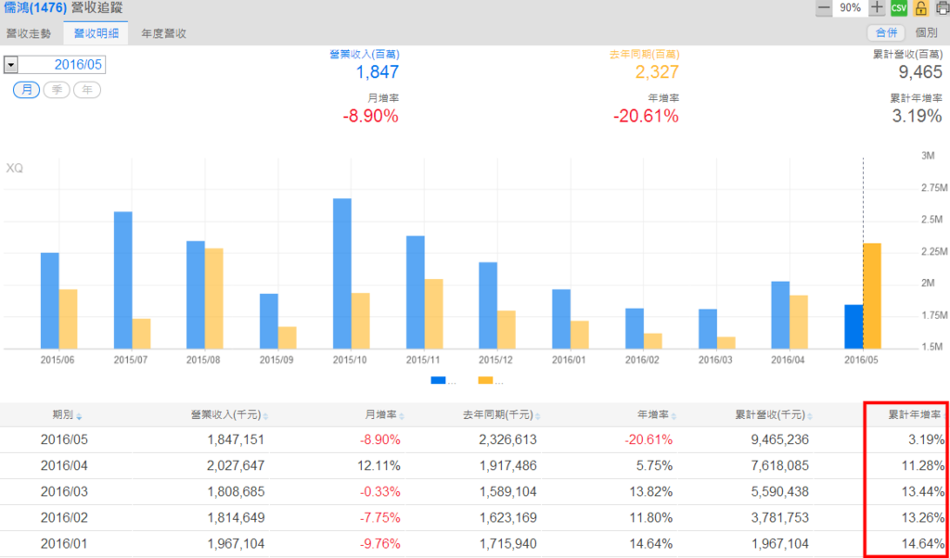This screenshot has width=950, height=558.
Task: Sort by 月增率 column header
Action: [x=384, y=415]
